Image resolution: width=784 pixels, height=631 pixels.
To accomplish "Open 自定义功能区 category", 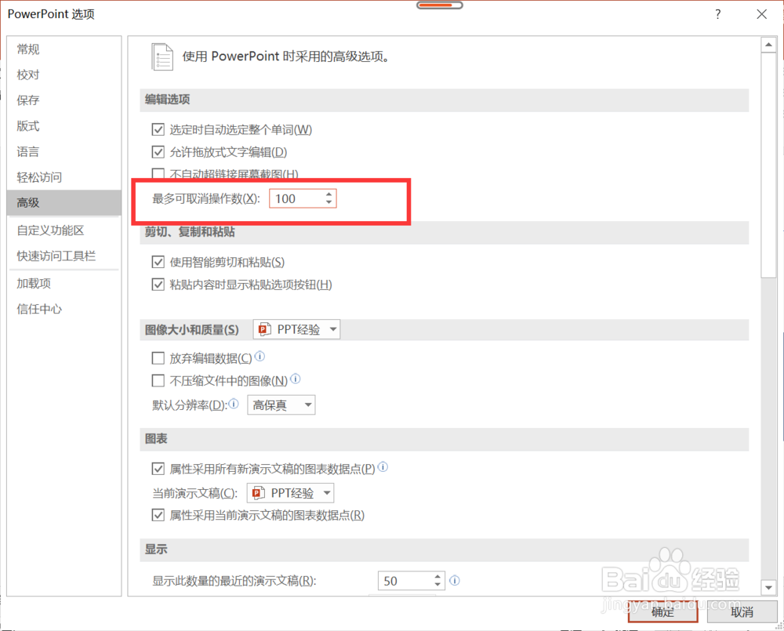I will 64,230.
